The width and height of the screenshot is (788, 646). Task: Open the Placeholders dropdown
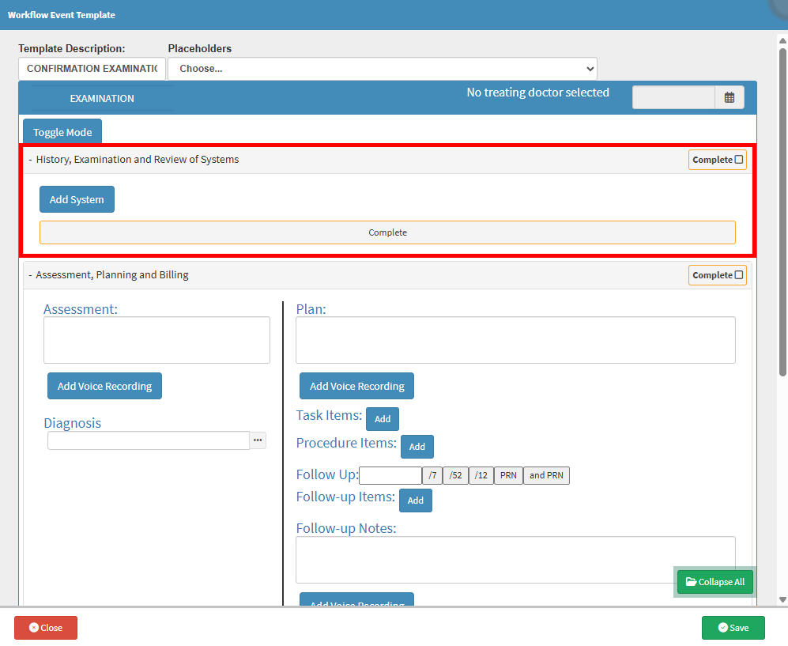(x=382, y=69)
